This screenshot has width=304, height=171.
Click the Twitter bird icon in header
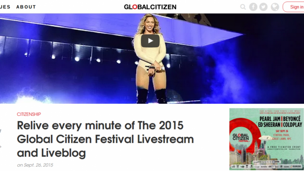coord(263,7)
